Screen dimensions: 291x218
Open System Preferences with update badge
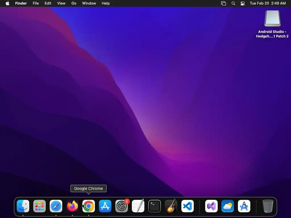point(122,206)
